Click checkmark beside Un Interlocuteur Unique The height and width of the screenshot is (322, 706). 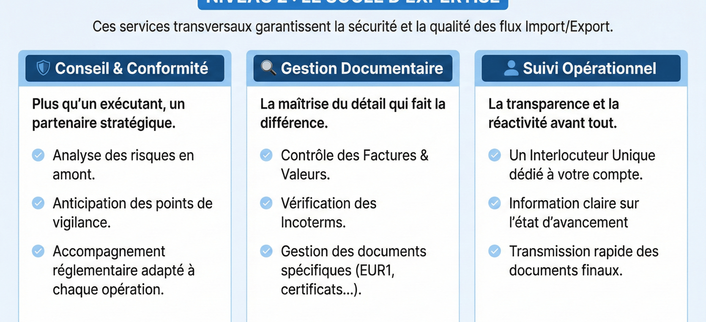tap(495, 155)
